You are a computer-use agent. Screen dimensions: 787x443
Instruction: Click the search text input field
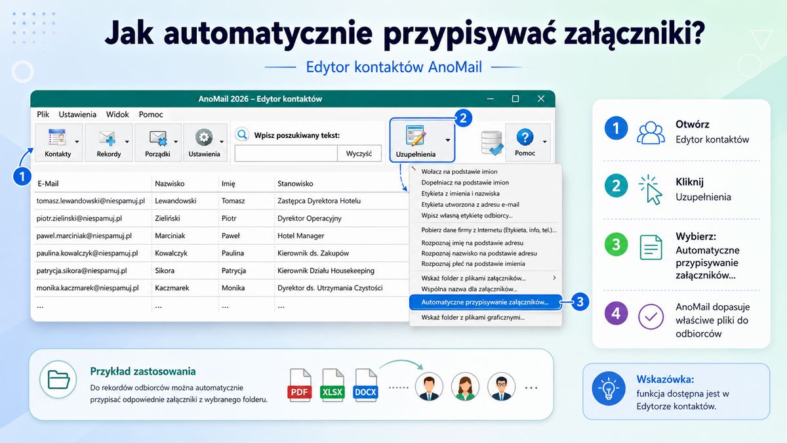click(287, 154)
